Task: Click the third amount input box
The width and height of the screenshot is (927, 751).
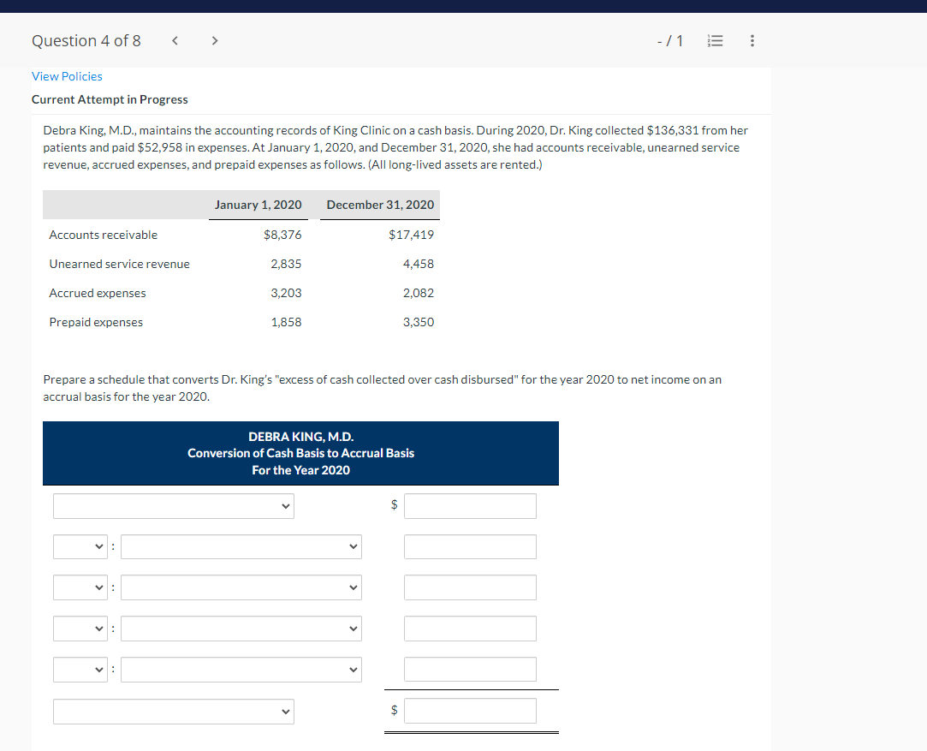Action: pyautogui.click(x=470, y=587)
